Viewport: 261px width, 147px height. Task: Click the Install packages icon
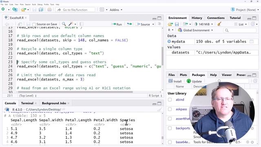pyautogui.click(x=170, y=81)
